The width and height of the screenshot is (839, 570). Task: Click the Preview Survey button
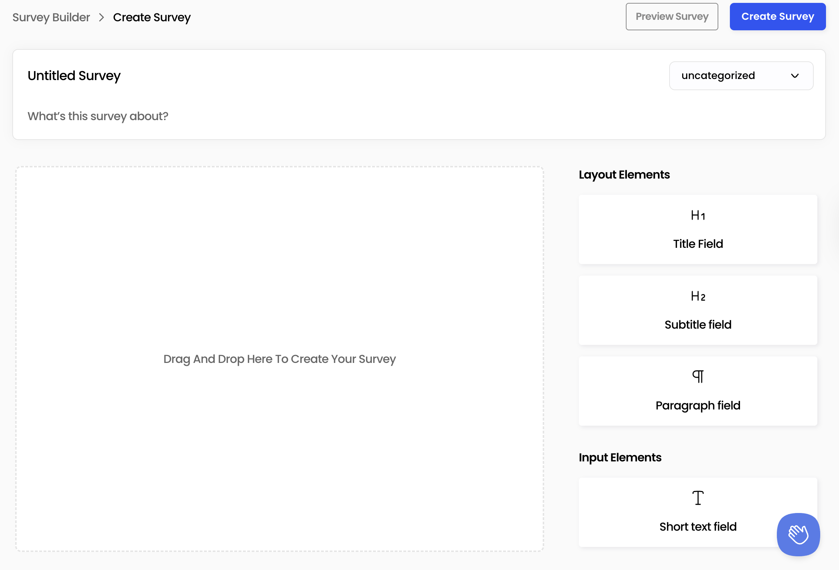click(671, 16)
